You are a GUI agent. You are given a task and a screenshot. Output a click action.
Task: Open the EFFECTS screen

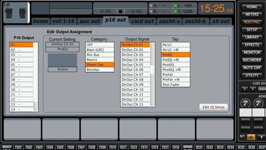252,45
